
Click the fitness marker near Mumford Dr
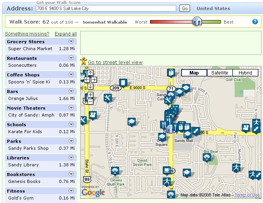[x=236, y=168]
